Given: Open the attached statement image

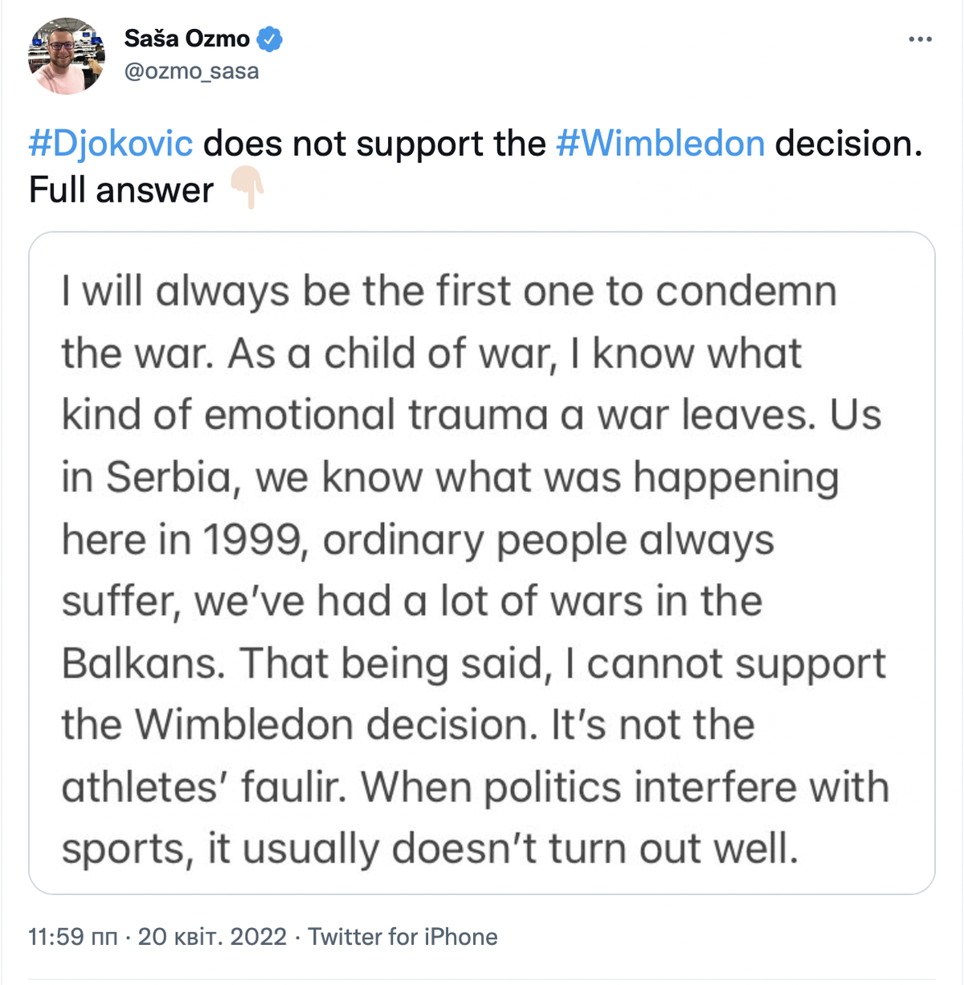Looking at the screenshot, I should pyautogui.click(x=482, y=562).
